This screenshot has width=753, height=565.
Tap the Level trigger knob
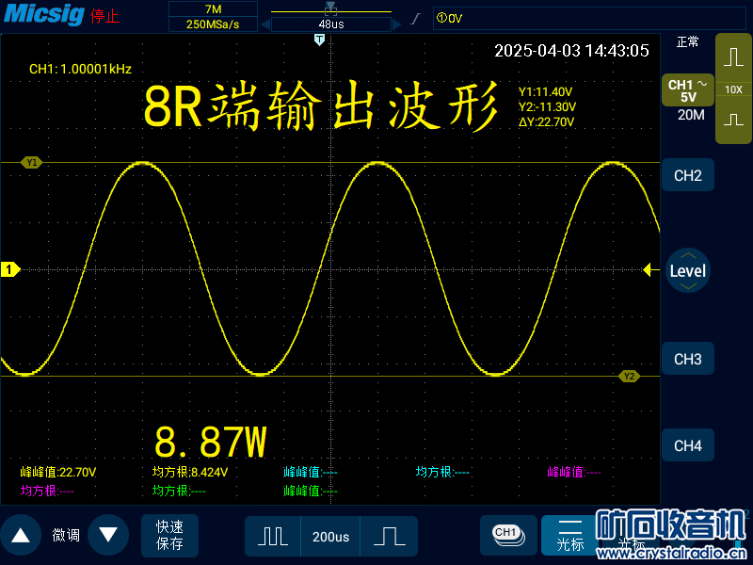coord(688,270)
